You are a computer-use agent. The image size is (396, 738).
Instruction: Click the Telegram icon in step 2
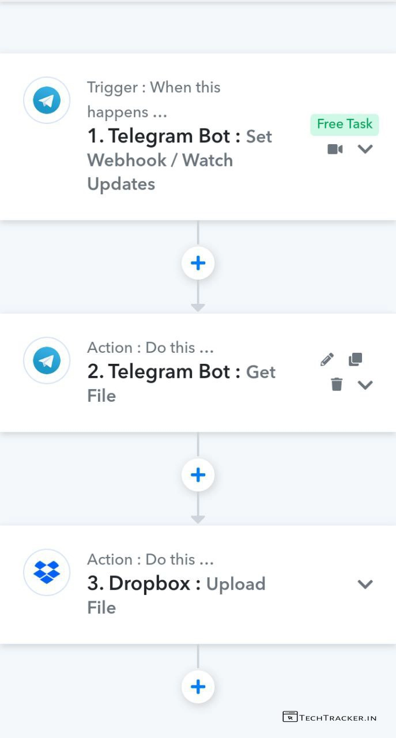(x=47, y=361)
